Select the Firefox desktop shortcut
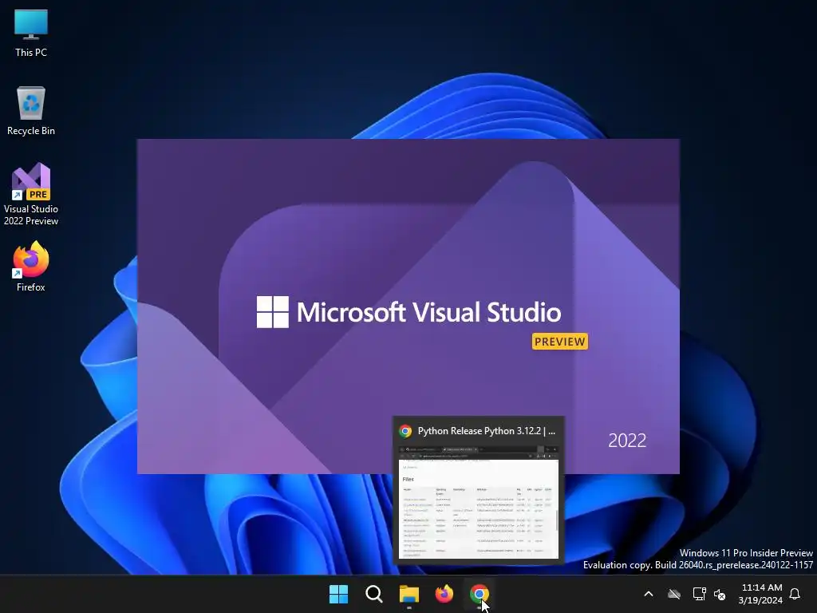 pos(31,266)
